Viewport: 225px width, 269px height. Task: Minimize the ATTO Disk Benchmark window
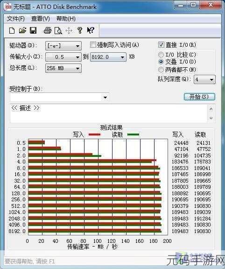pos(181,5)
